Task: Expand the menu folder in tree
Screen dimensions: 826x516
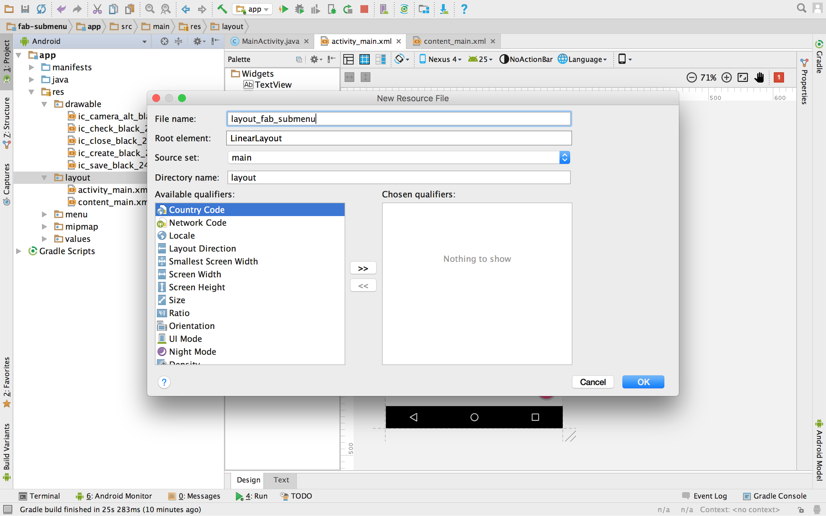Action: pyautogui.click(x=45, y=214)
